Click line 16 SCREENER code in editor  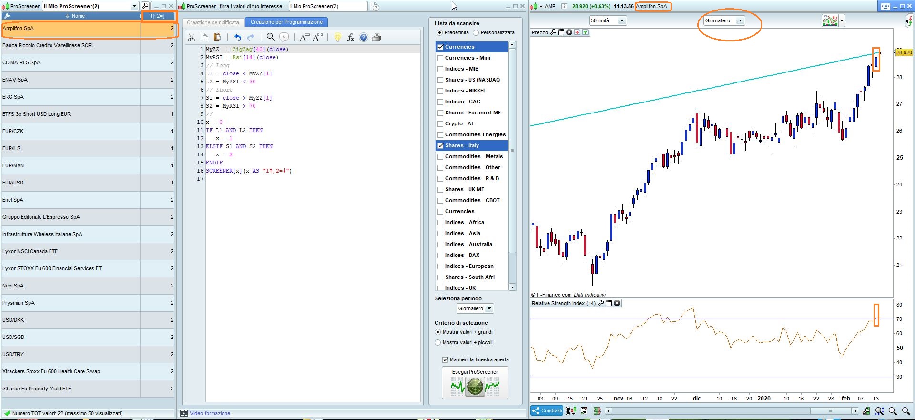[x=249, y=171]
